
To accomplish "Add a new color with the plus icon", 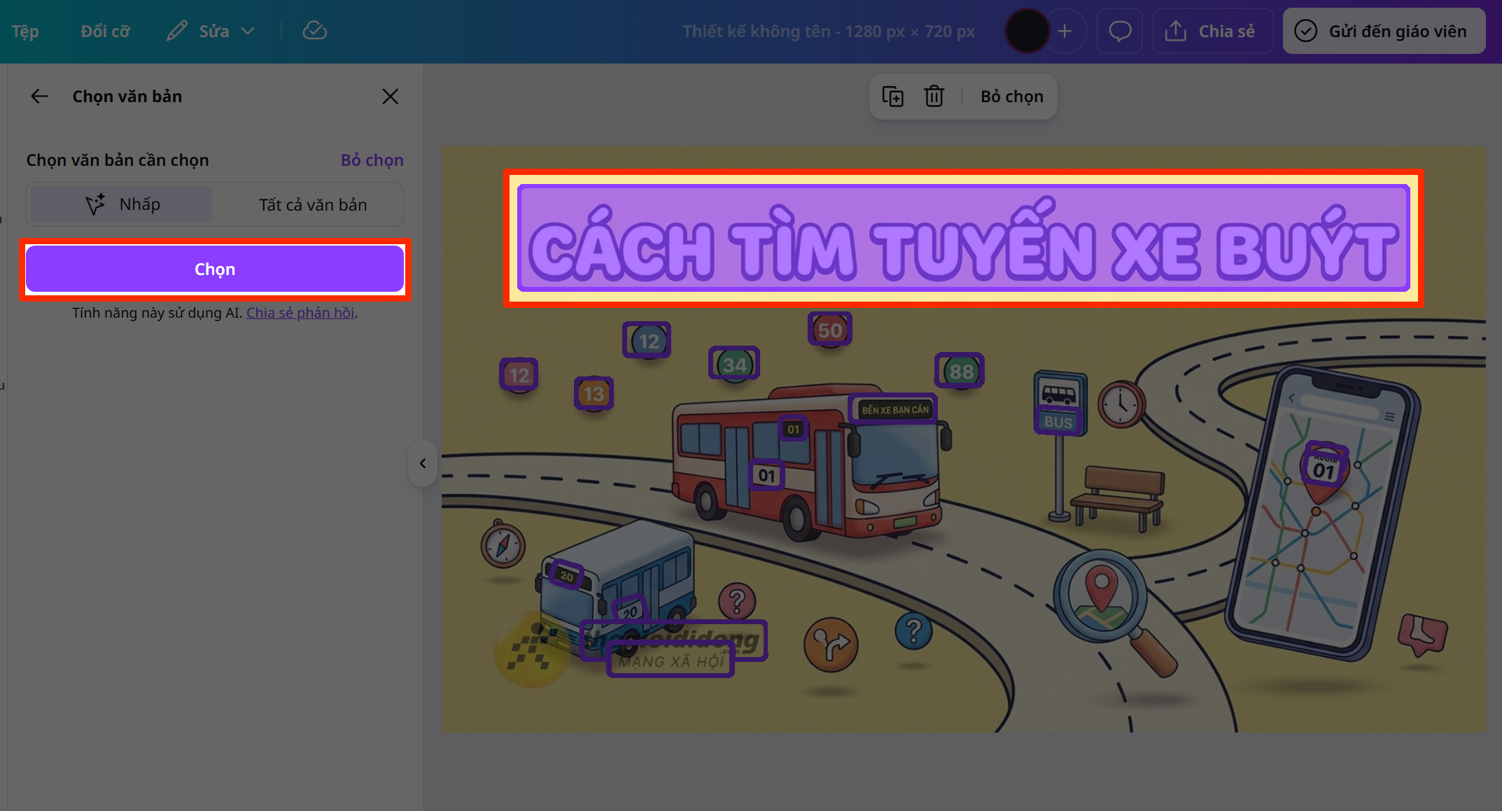I will click(1065, 30).
